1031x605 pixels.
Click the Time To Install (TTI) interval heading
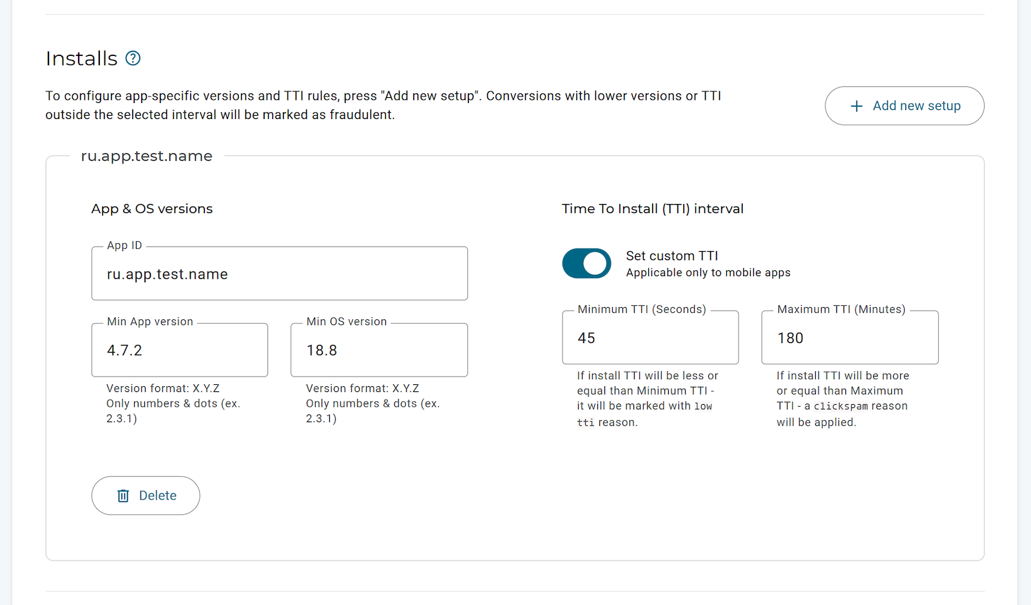(652, 209)
